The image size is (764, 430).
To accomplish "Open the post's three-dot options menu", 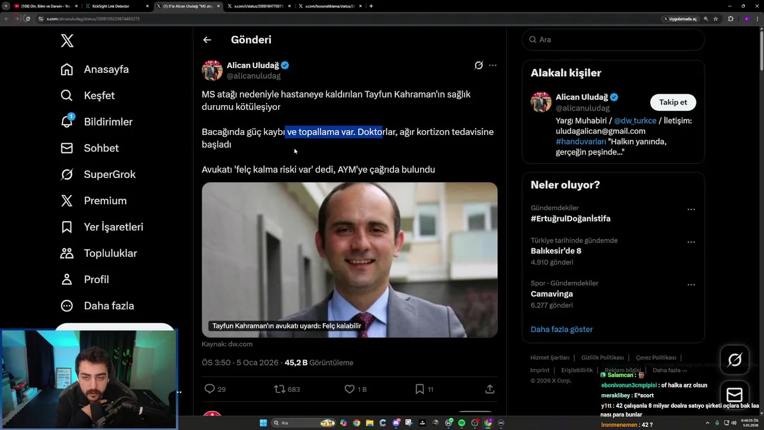I will click(492, 65).
